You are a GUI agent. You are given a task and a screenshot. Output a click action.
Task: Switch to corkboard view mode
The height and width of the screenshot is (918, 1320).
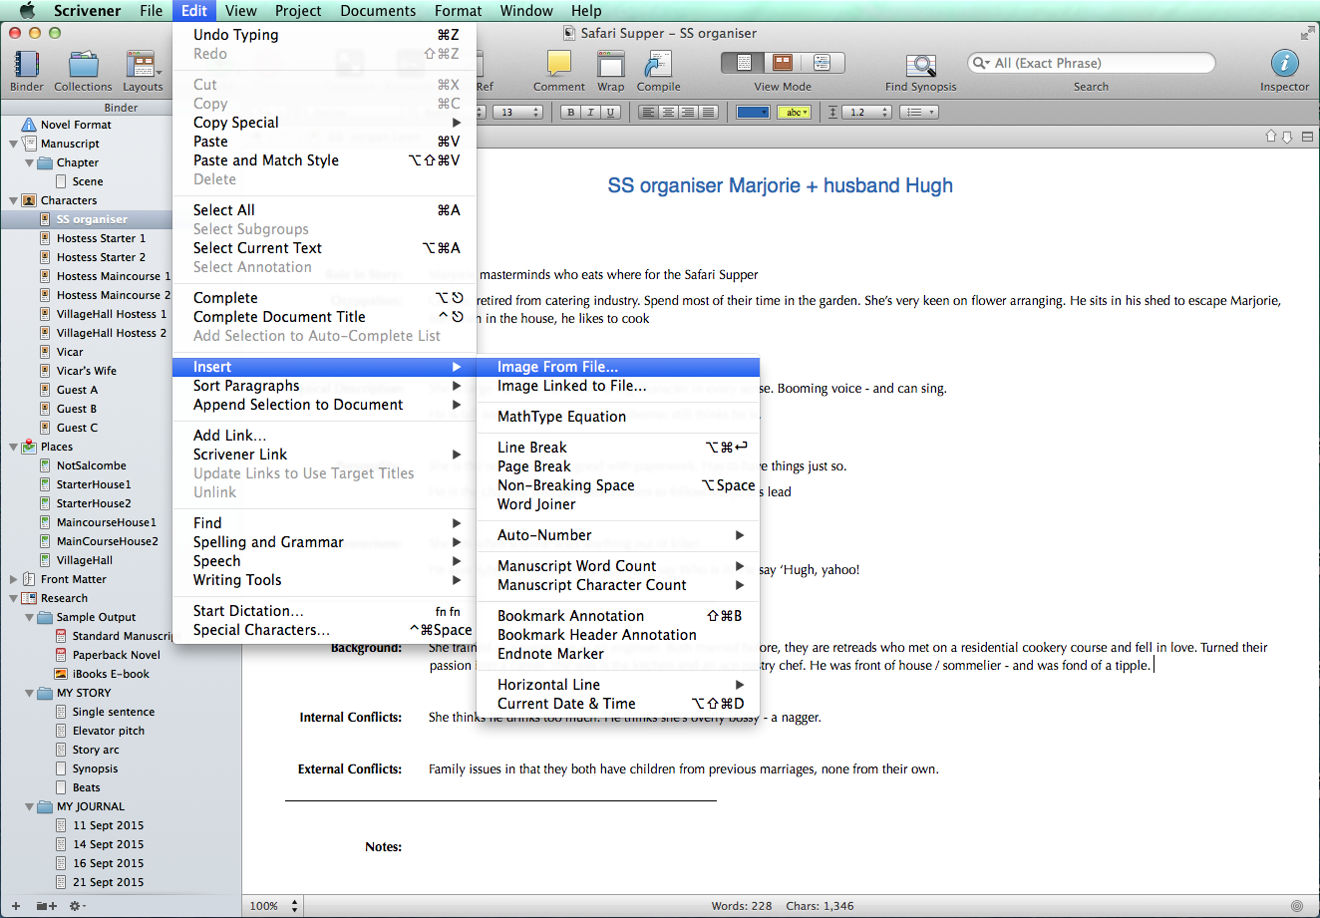click(784, 63)
